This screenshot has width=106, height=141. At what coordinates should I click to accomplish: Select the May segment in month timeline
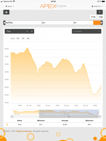coord(25,23)
